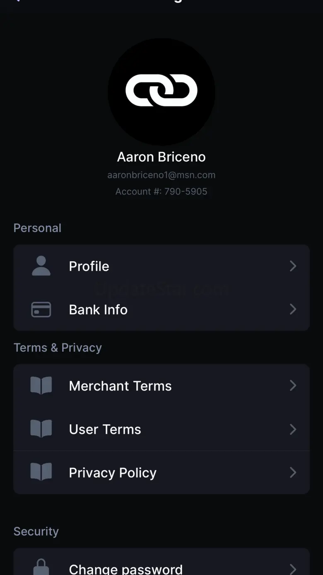Image resolution: width=323 pixels, height=575 pixels.
Task: Tap the chevron next to Change password
Action: [x=293, y=568]
